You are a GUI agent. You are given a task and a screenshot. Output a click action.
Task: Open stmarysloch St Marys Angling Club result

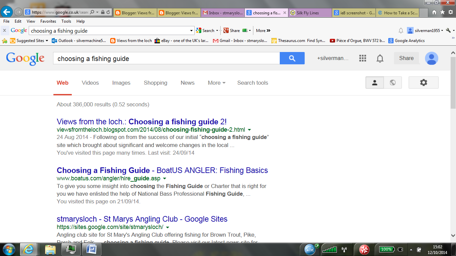point(142,219)
